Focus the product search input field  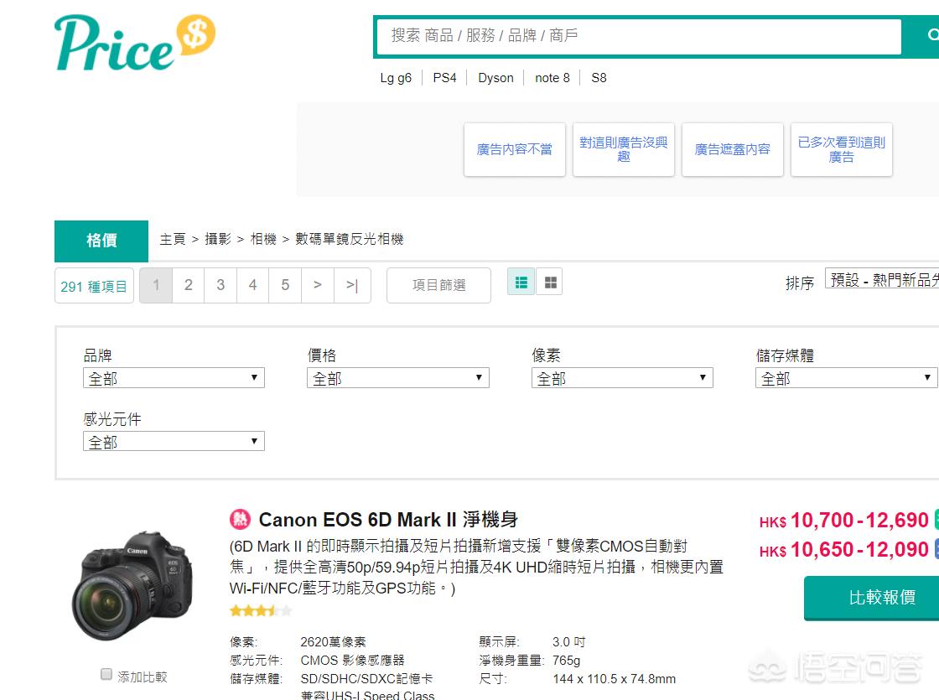pos(637,36)
